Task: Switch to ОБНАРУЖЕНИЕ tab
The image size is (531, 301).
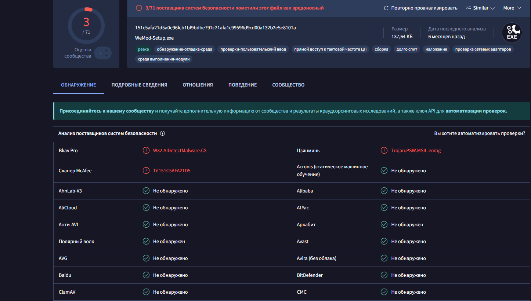Action: click(79, 85)
